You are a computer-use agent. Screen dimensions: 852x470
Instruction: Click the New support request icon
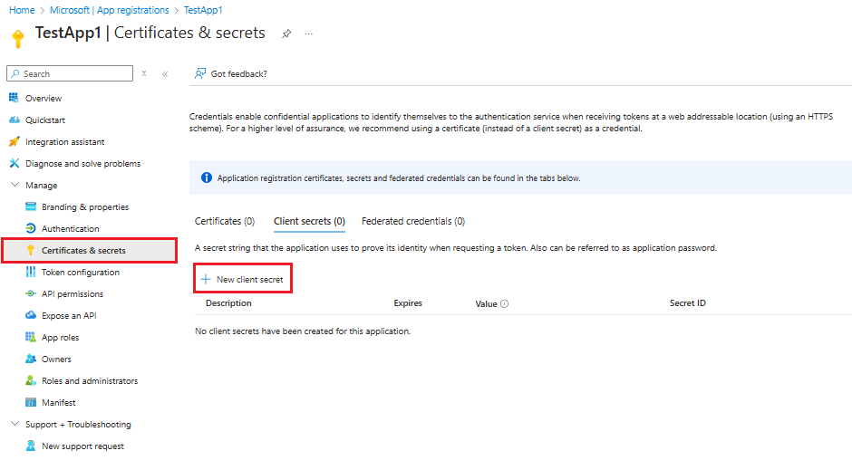point(31,446)
